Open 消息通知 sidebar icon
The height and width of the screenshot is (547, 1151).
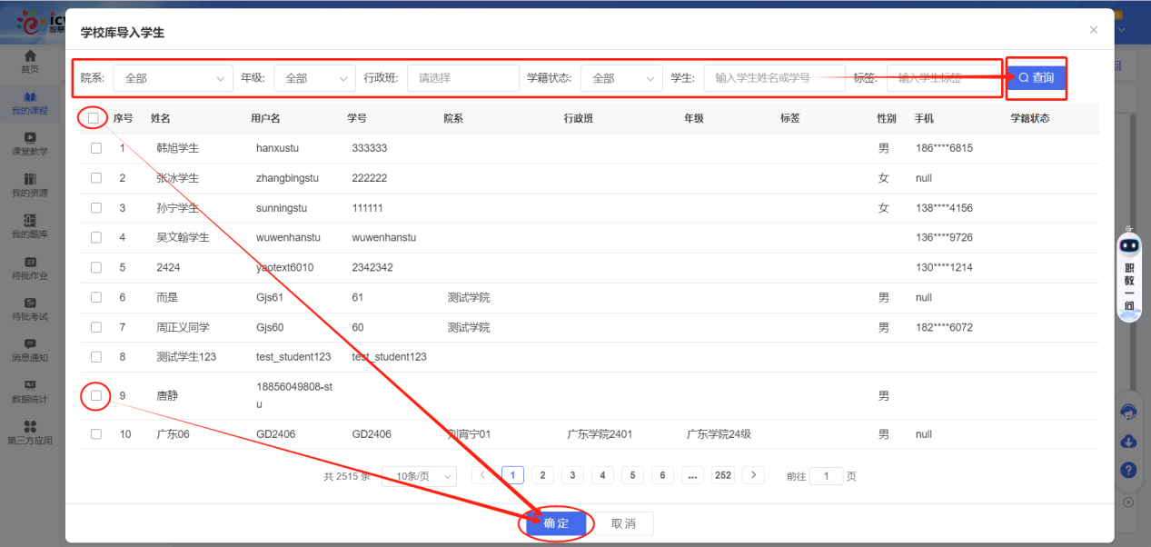pos(30,343)
